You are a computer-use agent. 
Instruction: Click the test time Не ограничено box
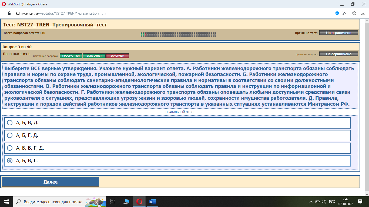[339, 33]
